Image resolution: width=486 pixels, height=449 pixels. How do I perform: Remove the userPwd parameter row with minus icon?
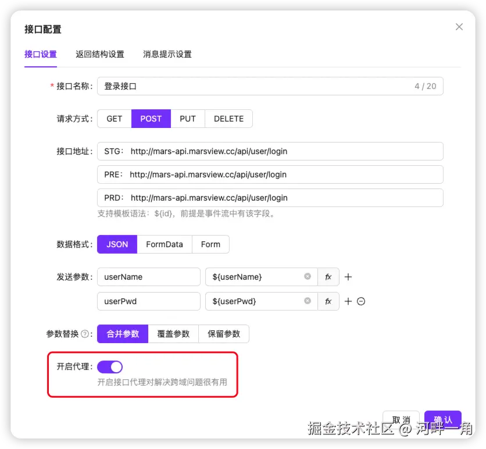tap(361, 301)
